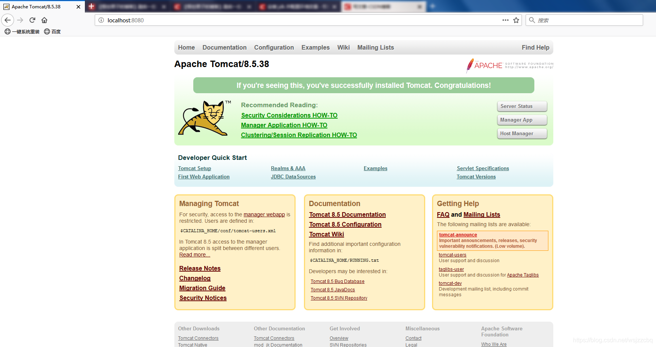Click the Tomcat cat logo
656x347 pixels.
(x=204, y=118)
